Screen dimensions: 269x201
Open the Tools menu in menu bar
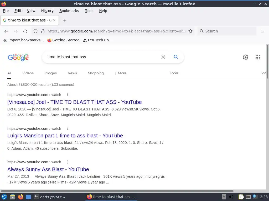89,11
